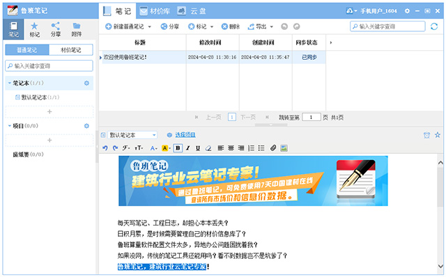
Task: Click the top-right keyword search field
Action: (387, 26)
